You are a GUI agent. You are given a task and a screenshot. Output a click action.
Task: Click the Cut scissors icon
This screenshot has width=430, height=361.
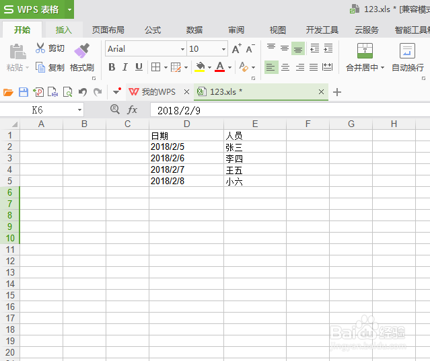[x=40, y=48]
